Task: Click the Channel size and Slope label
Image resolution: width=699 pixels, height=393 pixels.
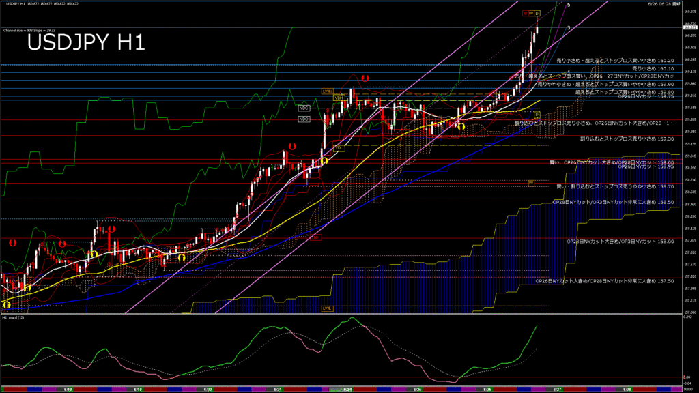Action: [x=27, y=31]
